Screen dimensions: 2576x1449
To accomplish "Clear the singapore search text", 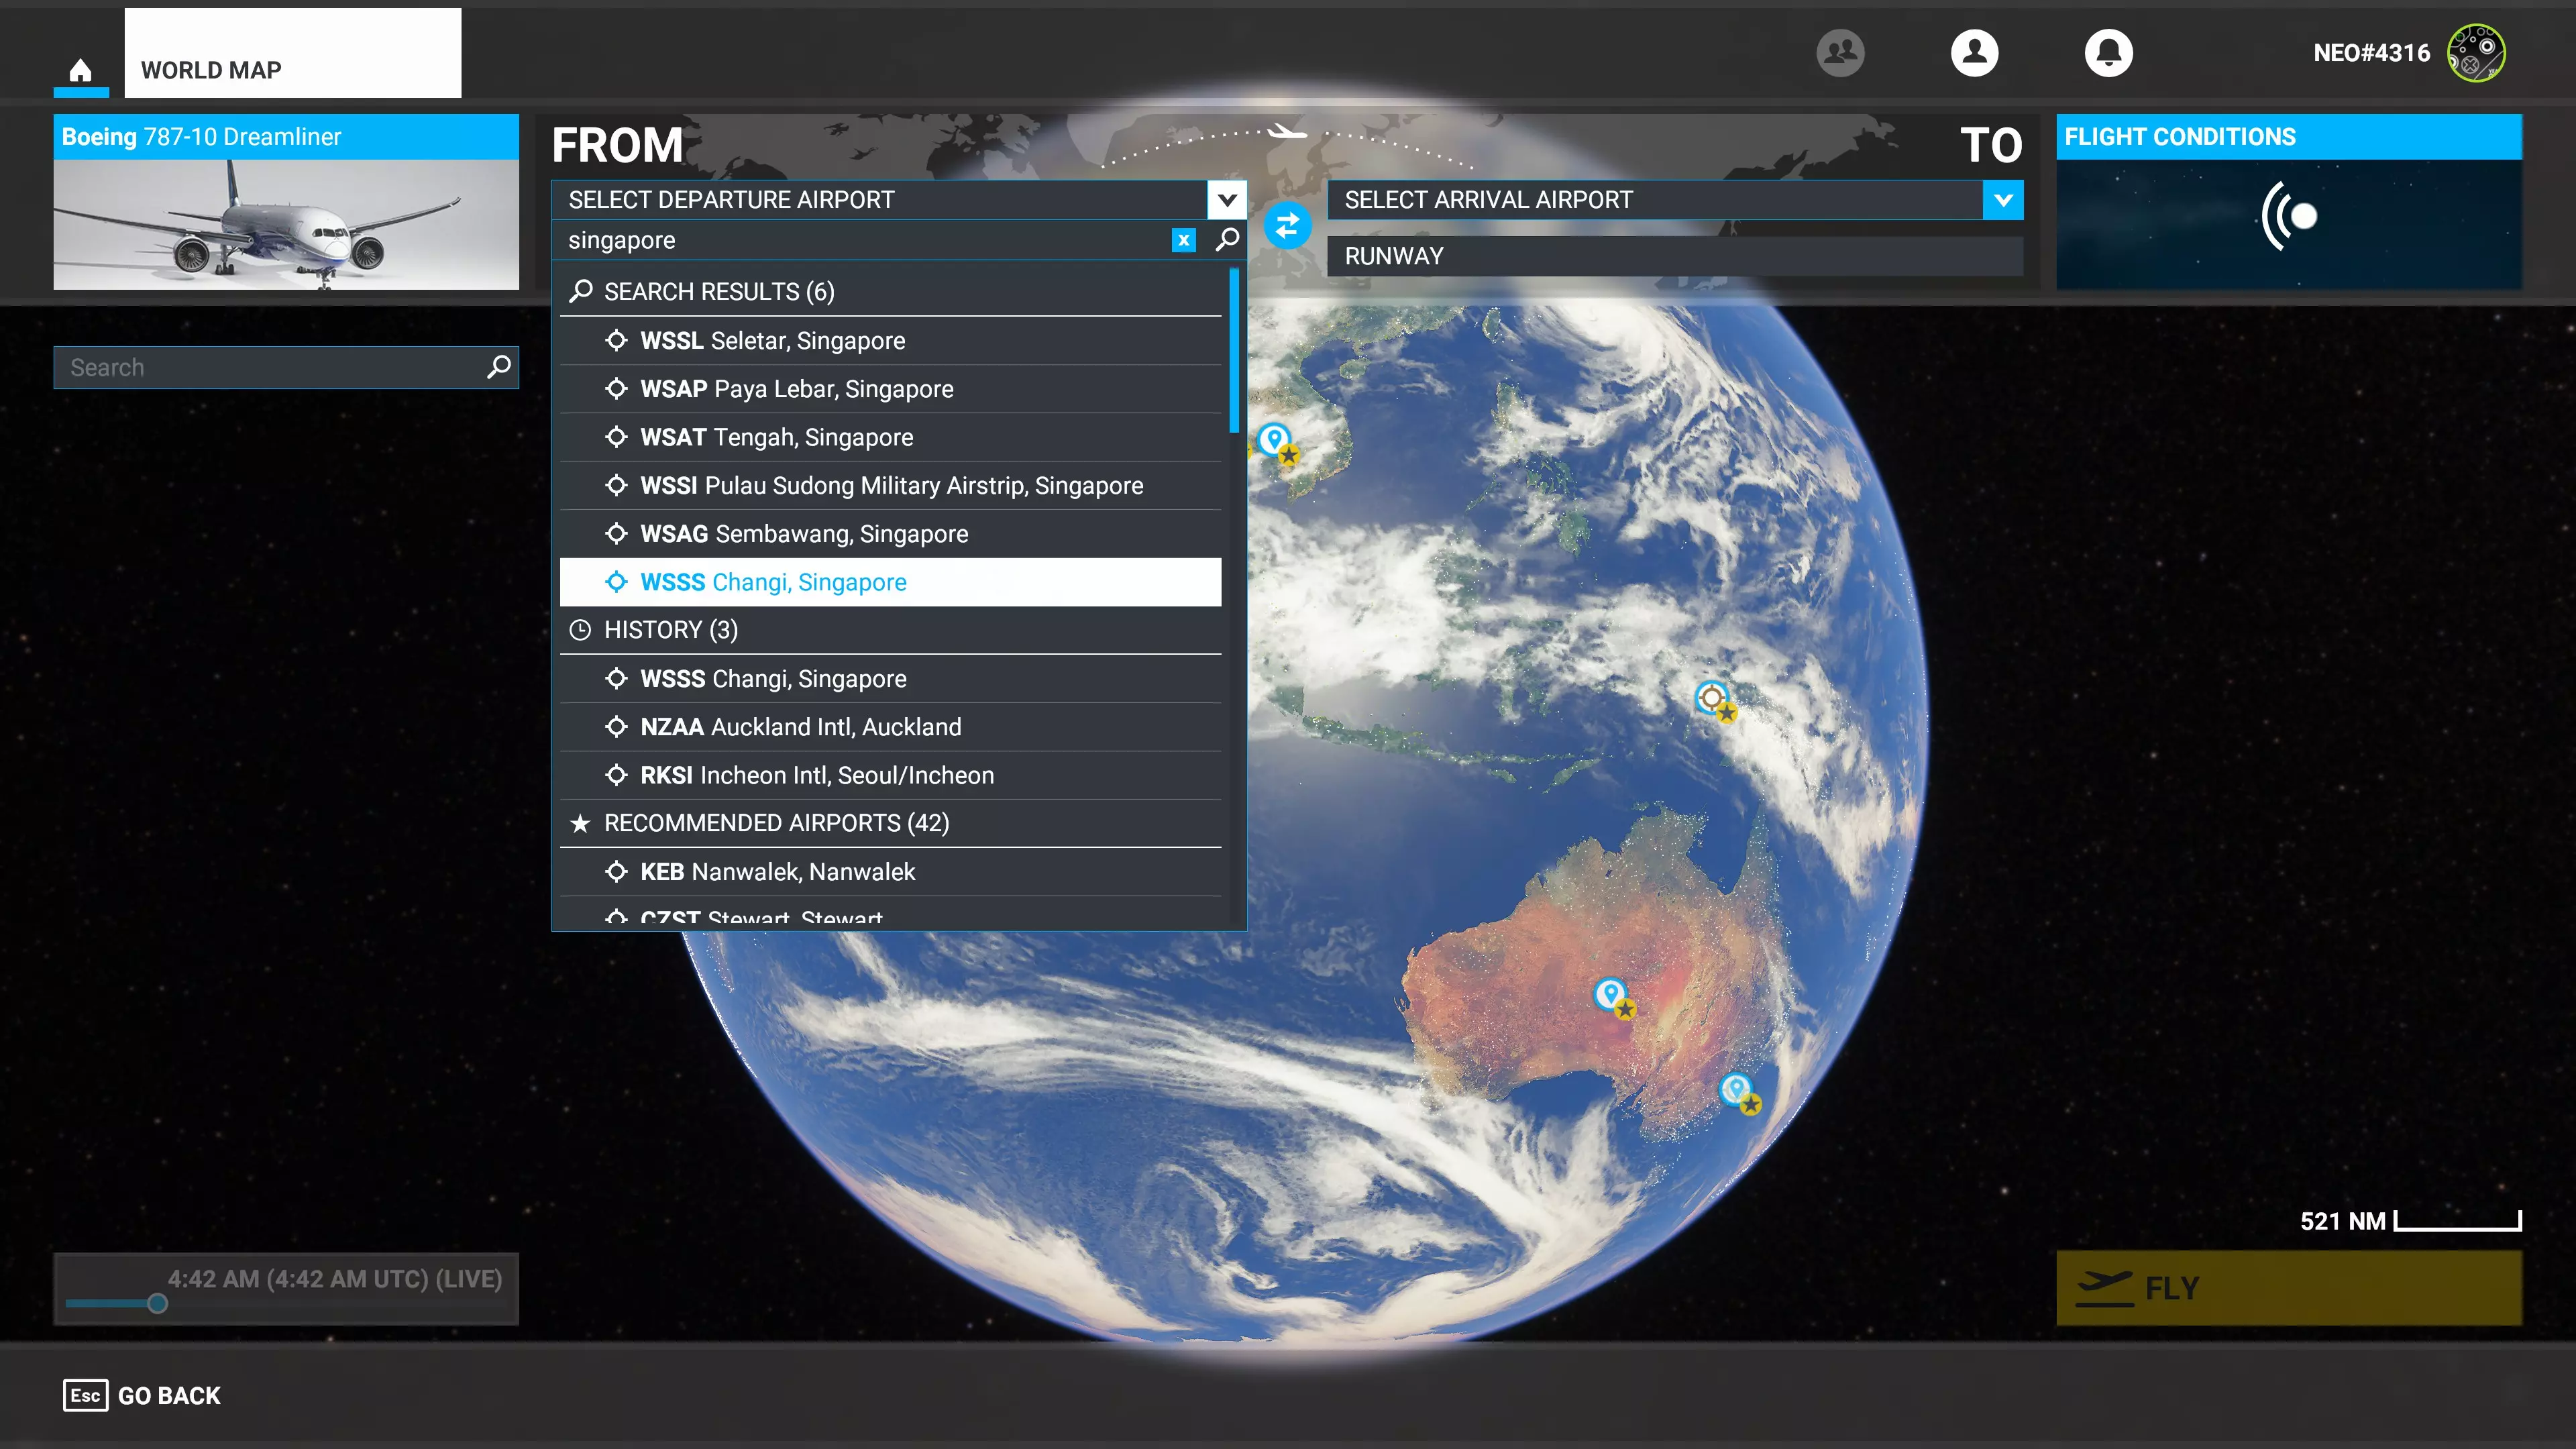I will [x=1183, y=240].
